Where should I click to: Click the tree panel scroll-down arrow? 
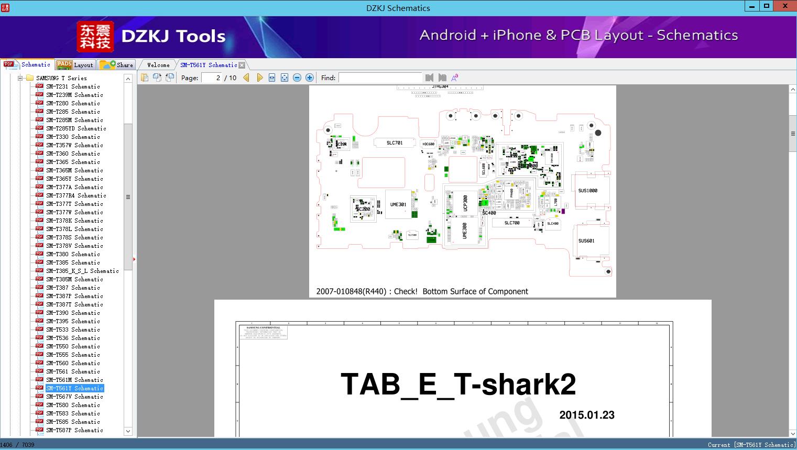(x=128, y=431)
